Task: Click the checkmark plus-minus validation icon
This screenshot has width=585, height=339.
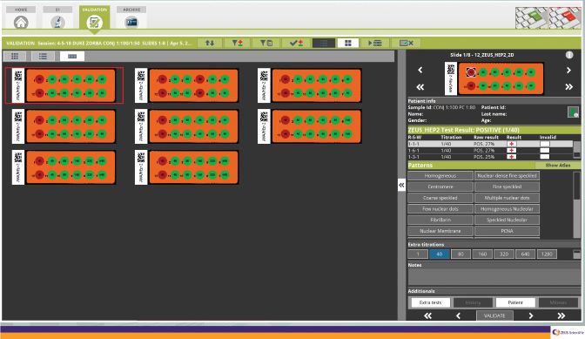Action: point(296,43)
